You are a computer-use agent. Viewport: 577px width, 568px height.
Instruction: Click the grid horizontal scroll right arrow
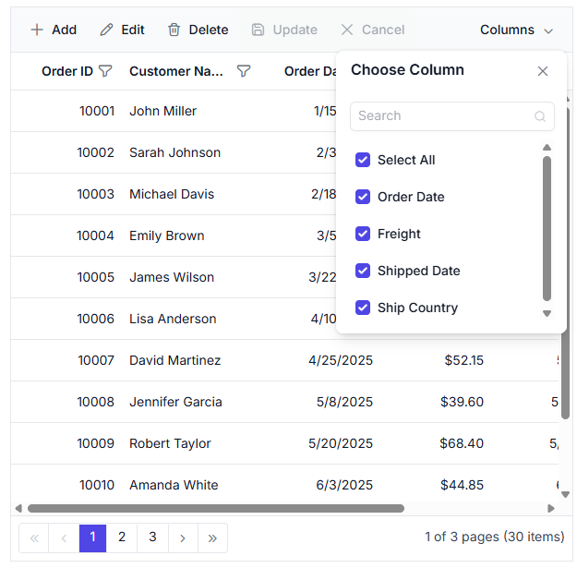551,509
